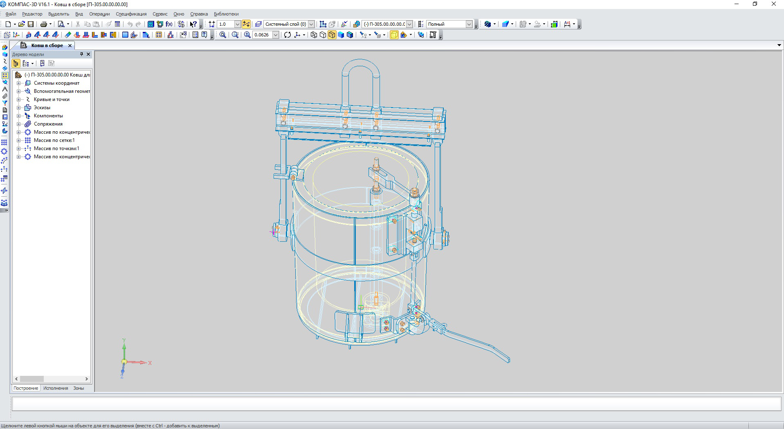The width and height of the screenshot is (784, 429).
Task: Open the Variables f(x) panel
Action: point(169,24)
